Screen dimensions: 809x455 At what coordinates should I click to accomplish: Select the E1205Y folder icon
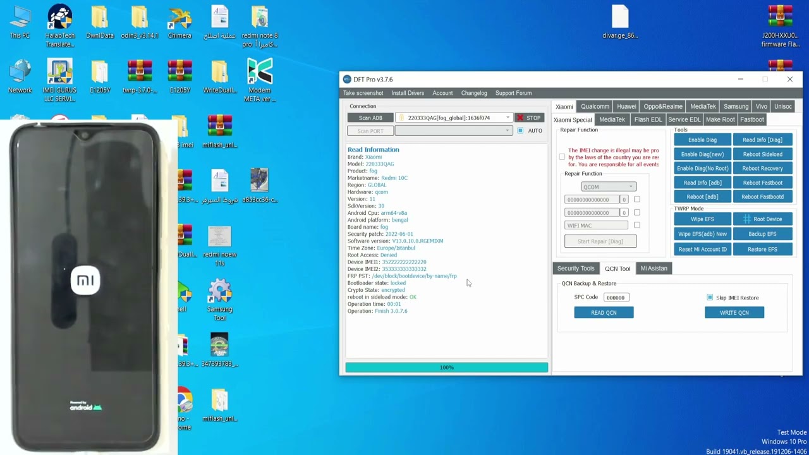pyautogui.click(x=100, y=76)
